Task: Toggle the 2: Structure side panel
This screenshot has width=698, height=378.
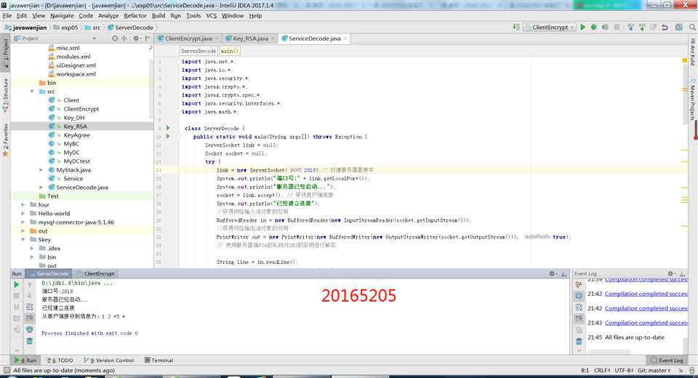Action: click(x=5, y=94)
